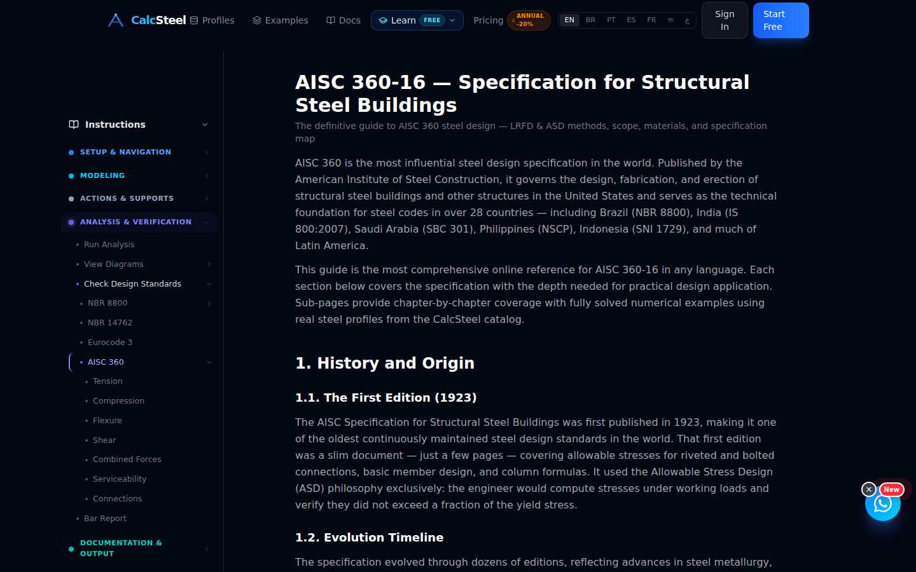Select the Actions & Supports label
The height and width of the screenshot is (572, 916).
pos(127,199)
